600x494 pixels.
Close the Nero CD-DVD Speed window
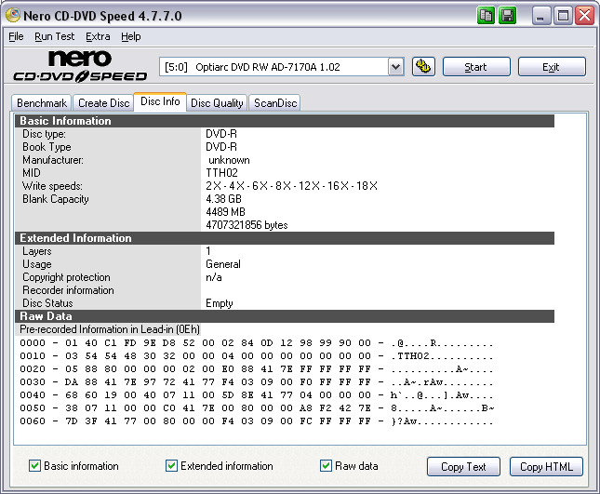[585, 16]
